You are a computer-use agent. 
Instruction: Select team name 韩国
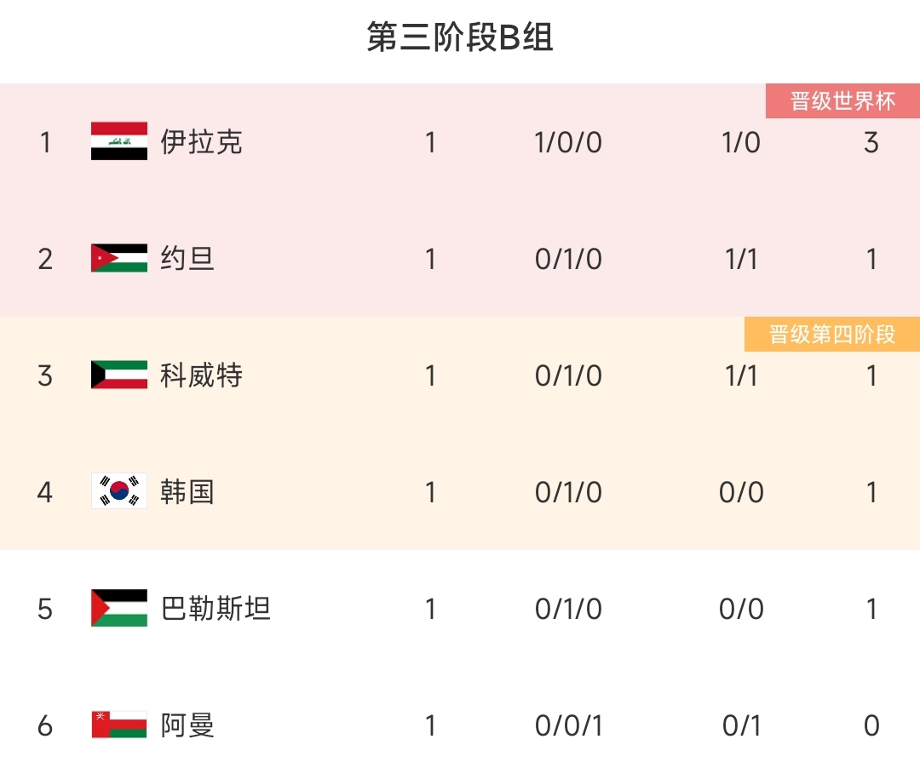tap(187, 491)
